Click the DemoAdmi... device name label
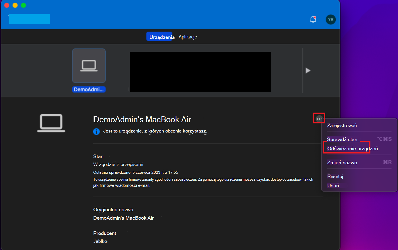 coord(89,89)
